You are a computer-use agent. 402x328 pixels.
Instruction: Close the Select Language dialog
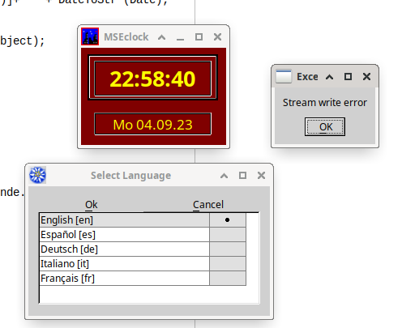261,176
